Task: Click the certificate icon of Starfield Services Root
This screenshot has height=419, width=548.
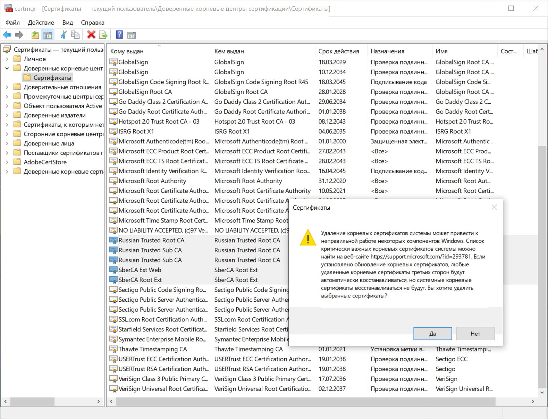Action: [x=113, y=329]
